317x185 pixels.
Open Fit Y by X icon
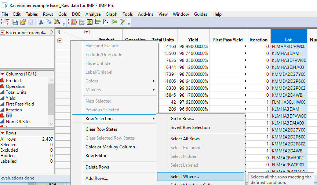point(106,22)
